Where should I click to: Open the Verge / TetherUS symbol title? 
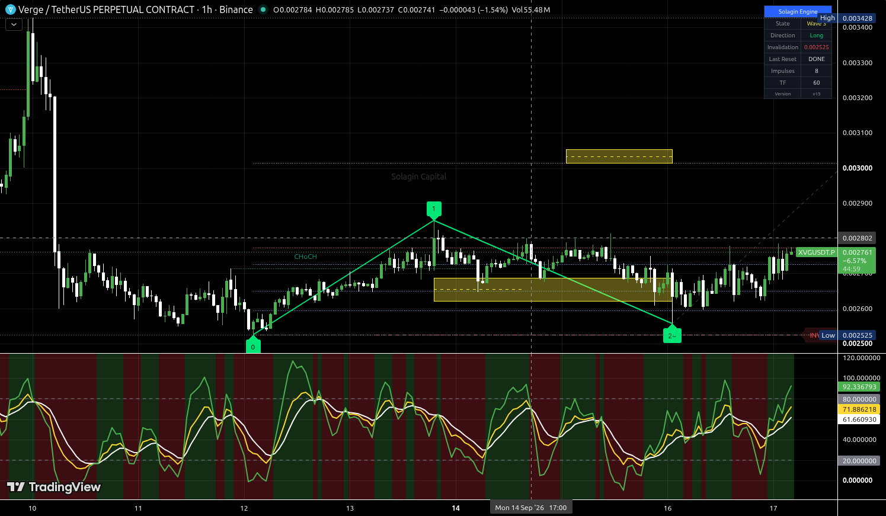click(136, 9)
